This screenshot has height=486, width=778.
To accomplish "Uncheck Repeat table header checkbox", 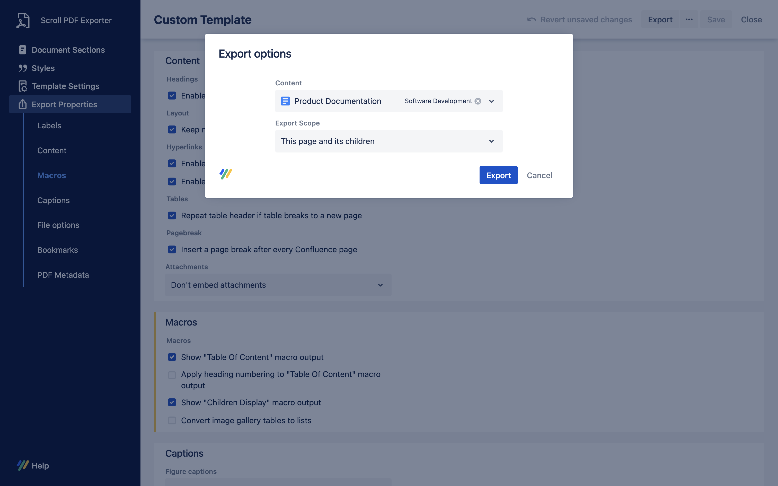I will pyautogui.click(x=172, y=216).
